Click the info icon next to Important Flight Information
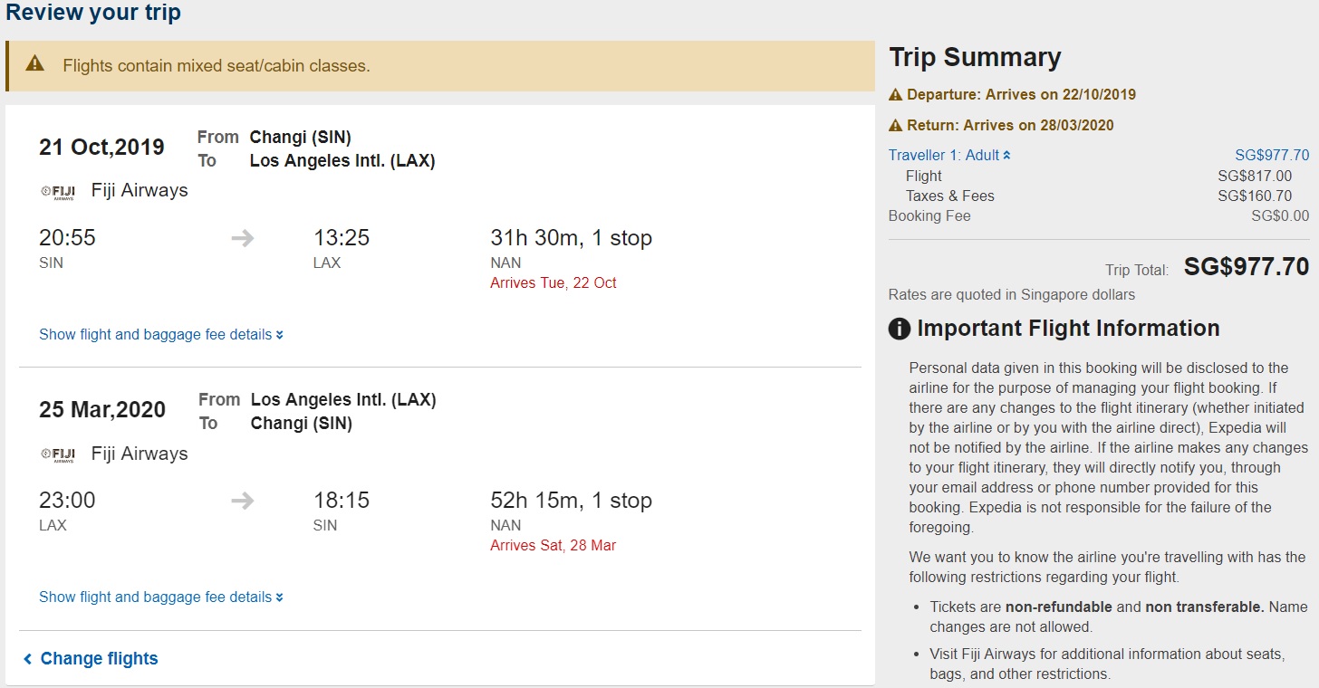This screenshot has height=688, width=1319. (x=899, y=329)
